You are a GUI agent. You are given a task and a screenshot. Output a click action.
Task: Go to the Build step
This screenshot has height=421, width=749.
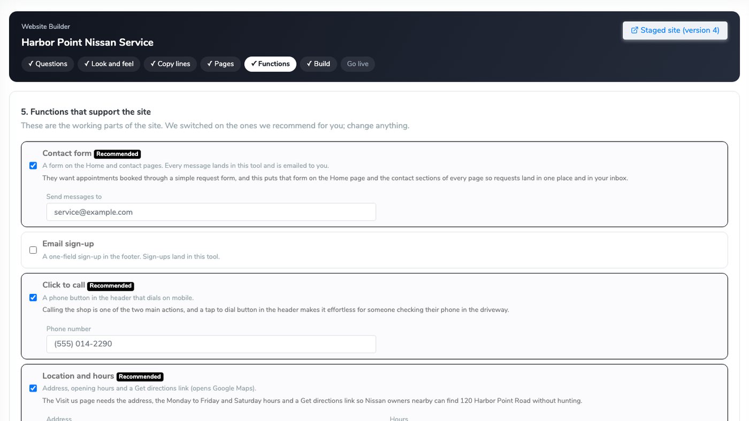click(x=318, y=64)
